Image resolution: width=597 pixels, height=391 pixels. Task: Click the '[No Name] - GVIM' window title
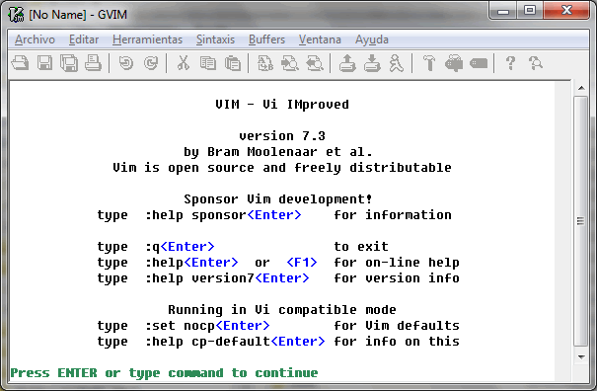78,15
